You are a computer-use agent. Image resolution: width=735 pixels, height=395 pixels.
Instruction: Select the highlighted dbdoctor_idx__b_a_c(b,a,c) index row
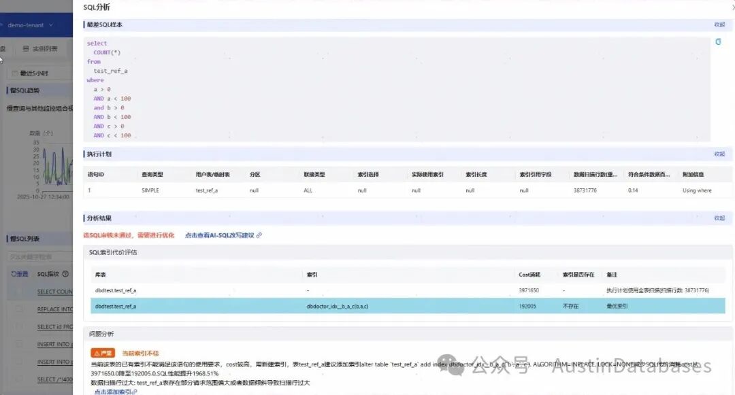tap(408, 306)
